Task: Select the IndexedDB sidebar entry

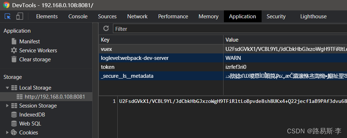Action: tap(32, 115)
